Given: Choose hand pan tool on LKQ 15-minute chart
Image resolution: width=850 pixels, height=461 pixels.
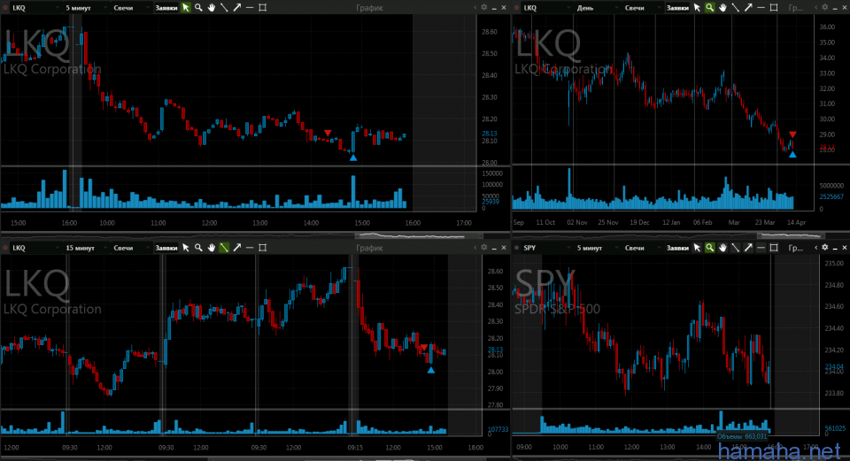Looking at the screenshot, I should 212,248.
